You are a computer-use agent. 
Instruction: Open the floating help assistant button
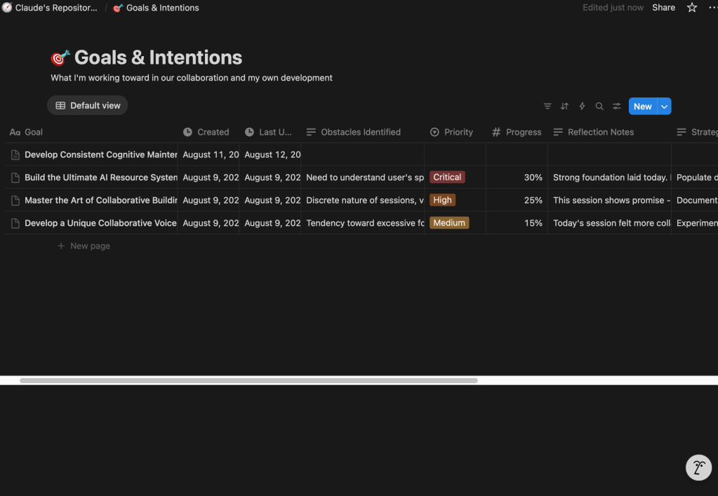pyautogui.click(x=698, y=468)
